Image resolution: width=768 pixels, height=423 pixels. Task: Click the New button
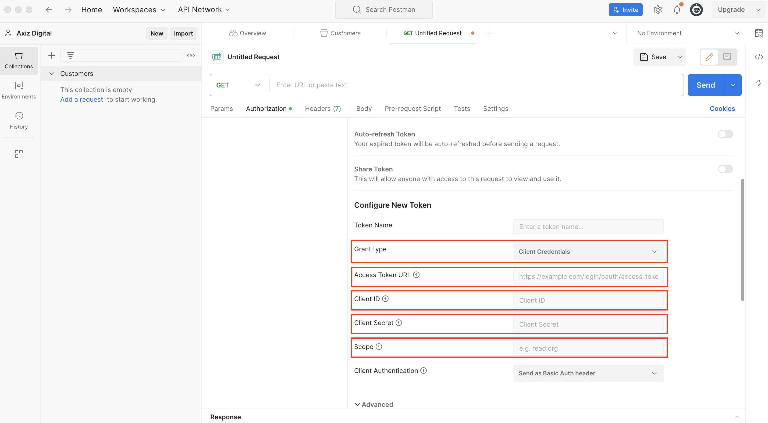[157, 33]
